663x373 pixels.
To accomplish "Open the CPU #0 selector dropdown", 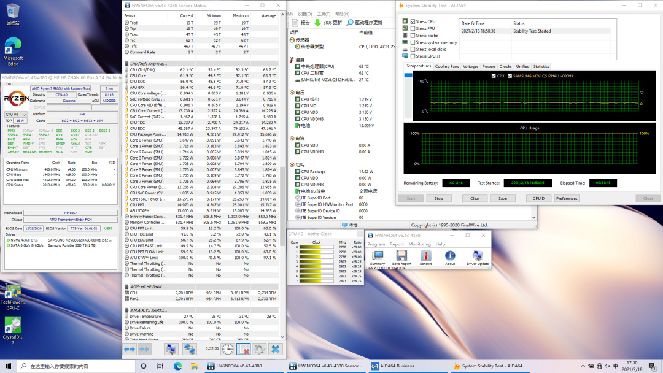I will coord(16,114).
